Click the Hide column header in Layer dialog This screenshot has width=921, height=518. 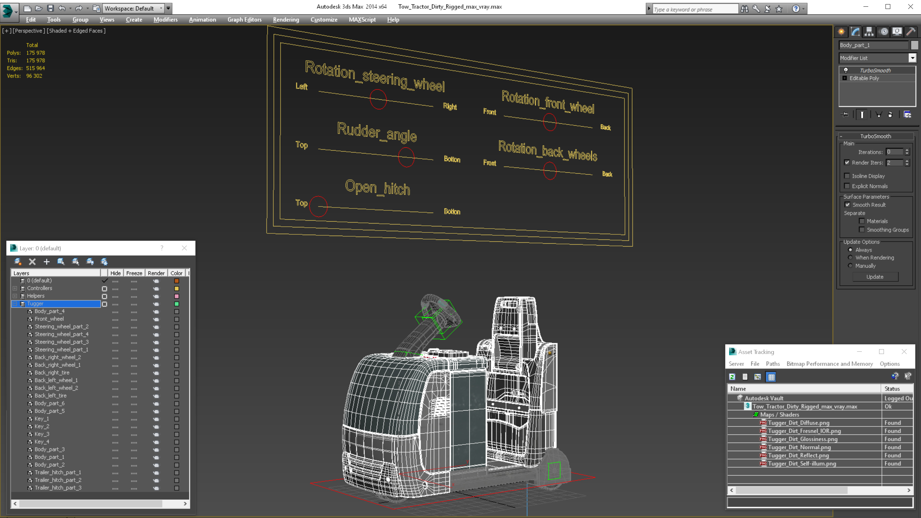pyautogui.click(x=115, y=273)
